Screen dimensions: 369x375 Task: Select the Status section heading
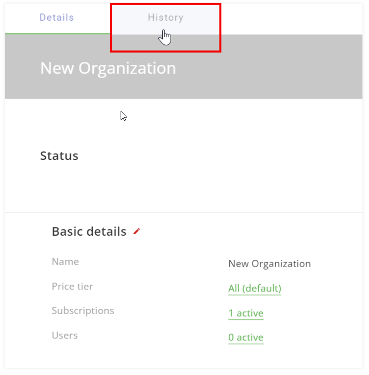(x=59, y=156)
